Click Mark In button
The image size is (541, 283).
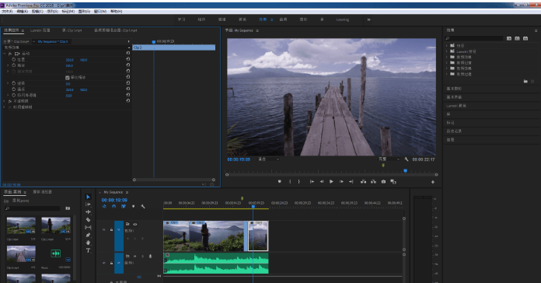point(290,181)
